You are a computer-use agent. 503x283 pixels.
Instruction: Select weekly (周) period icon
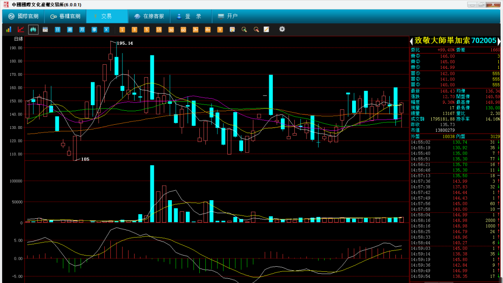coord(69,29)
